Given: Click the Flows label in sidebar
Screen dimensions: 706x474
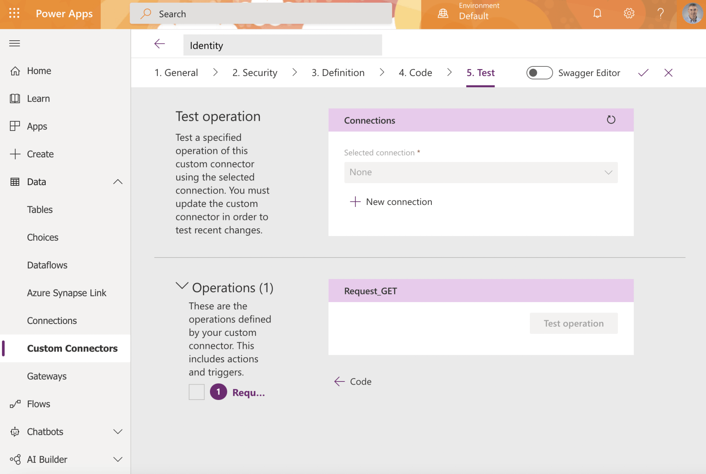Looking at the screenshot, I should [x=38, y=404].
